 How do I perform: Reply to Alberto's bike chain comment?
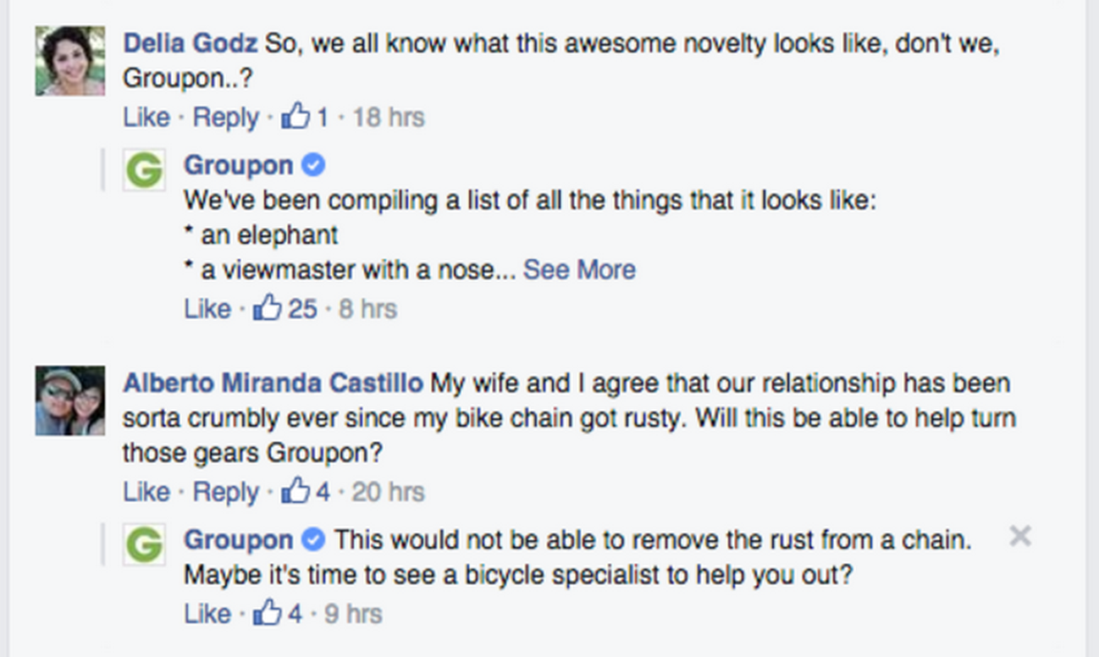225,492
